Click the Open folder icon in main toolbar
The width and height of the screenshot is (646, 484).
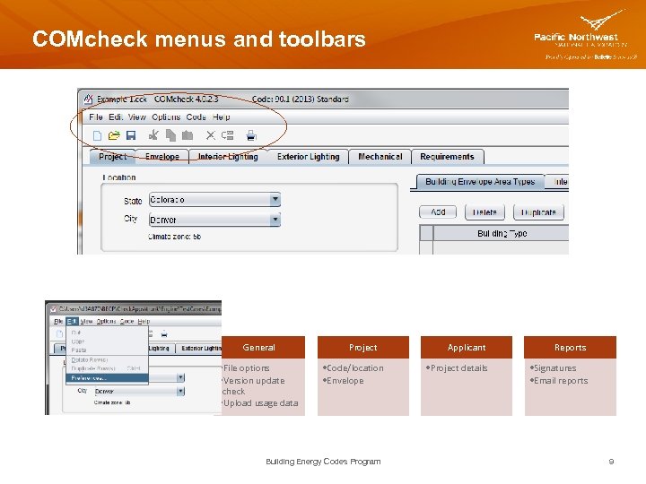(114, 135)
